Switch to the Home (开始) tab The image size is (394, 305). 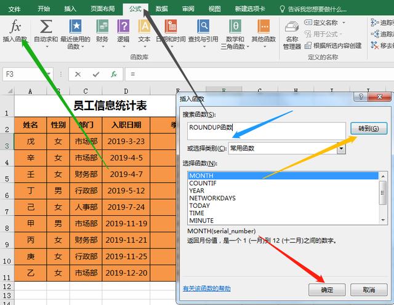(x=44, y=9)
